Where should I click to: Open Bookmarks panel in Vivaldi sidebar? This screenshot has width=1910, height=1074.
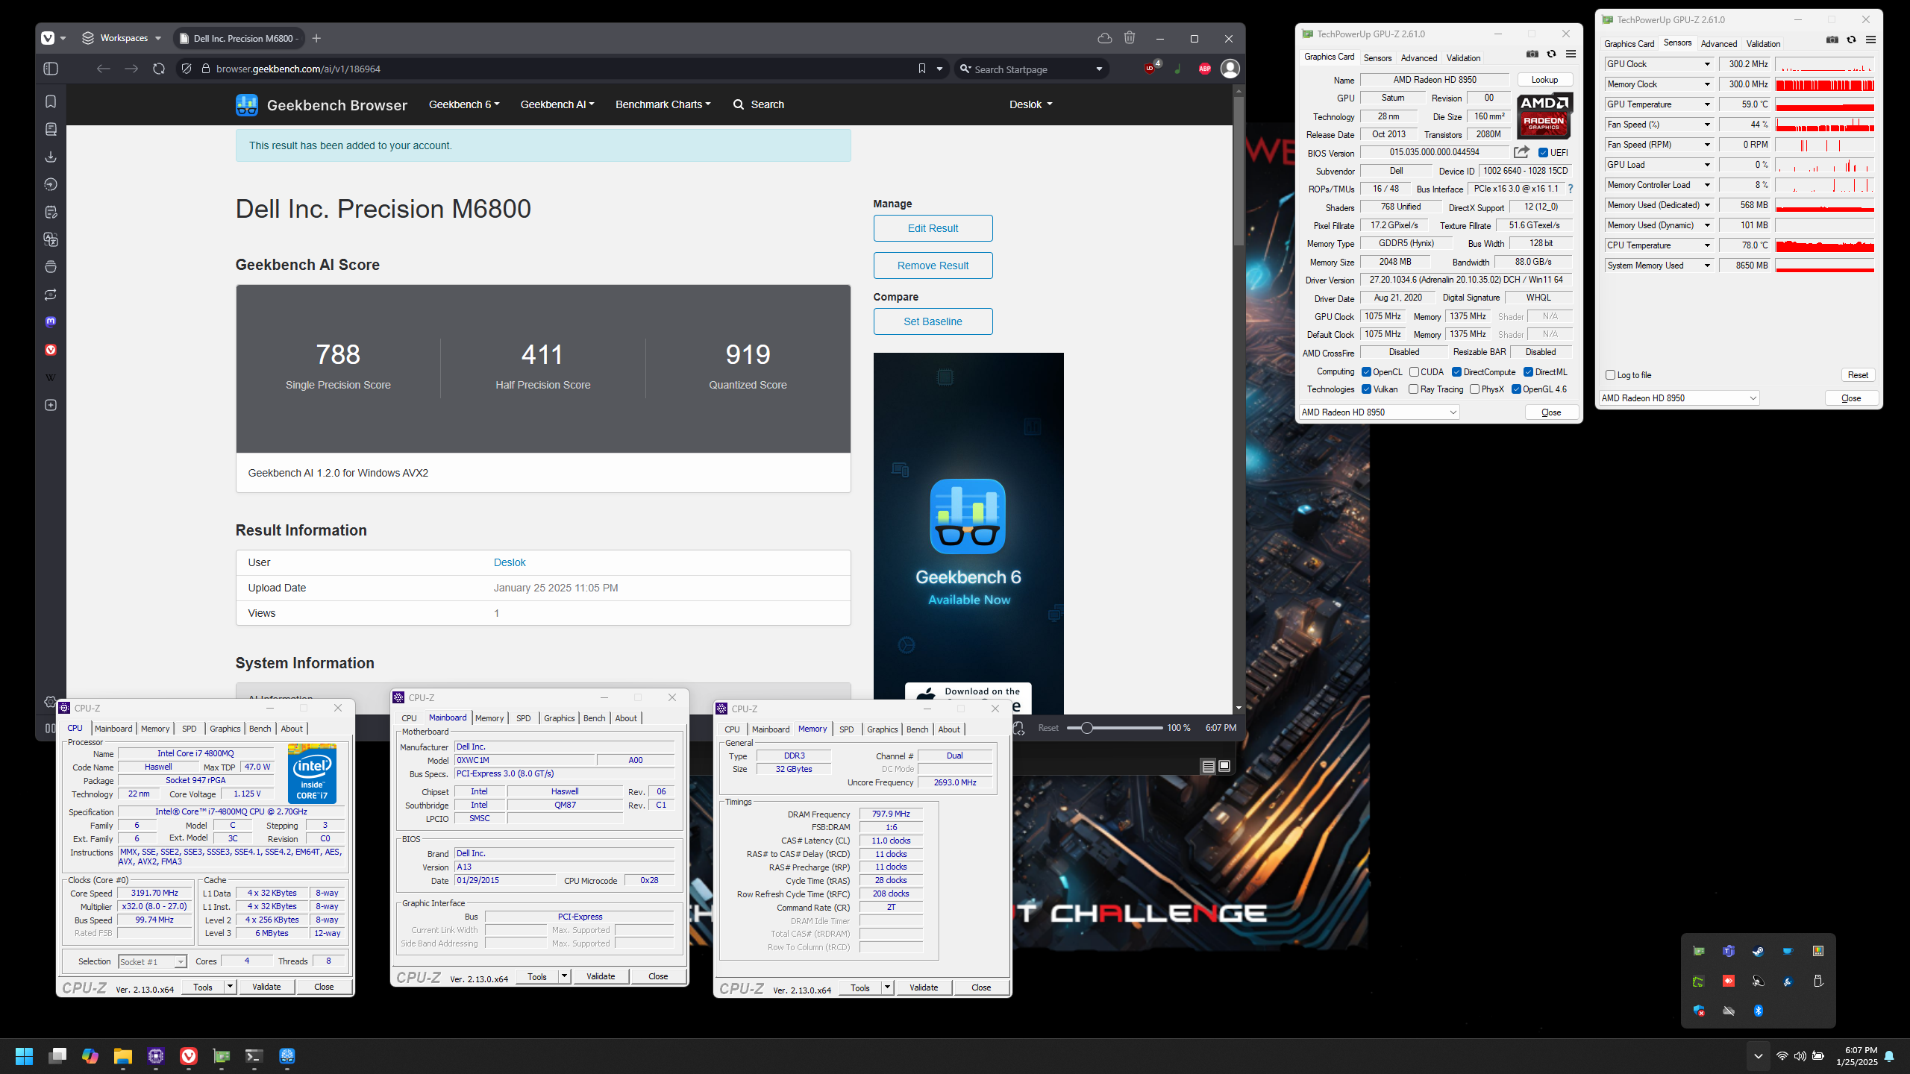(x=51, y=101)
